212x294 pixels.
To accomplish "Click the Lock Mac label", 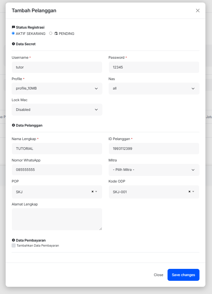I will pos(20,100).
